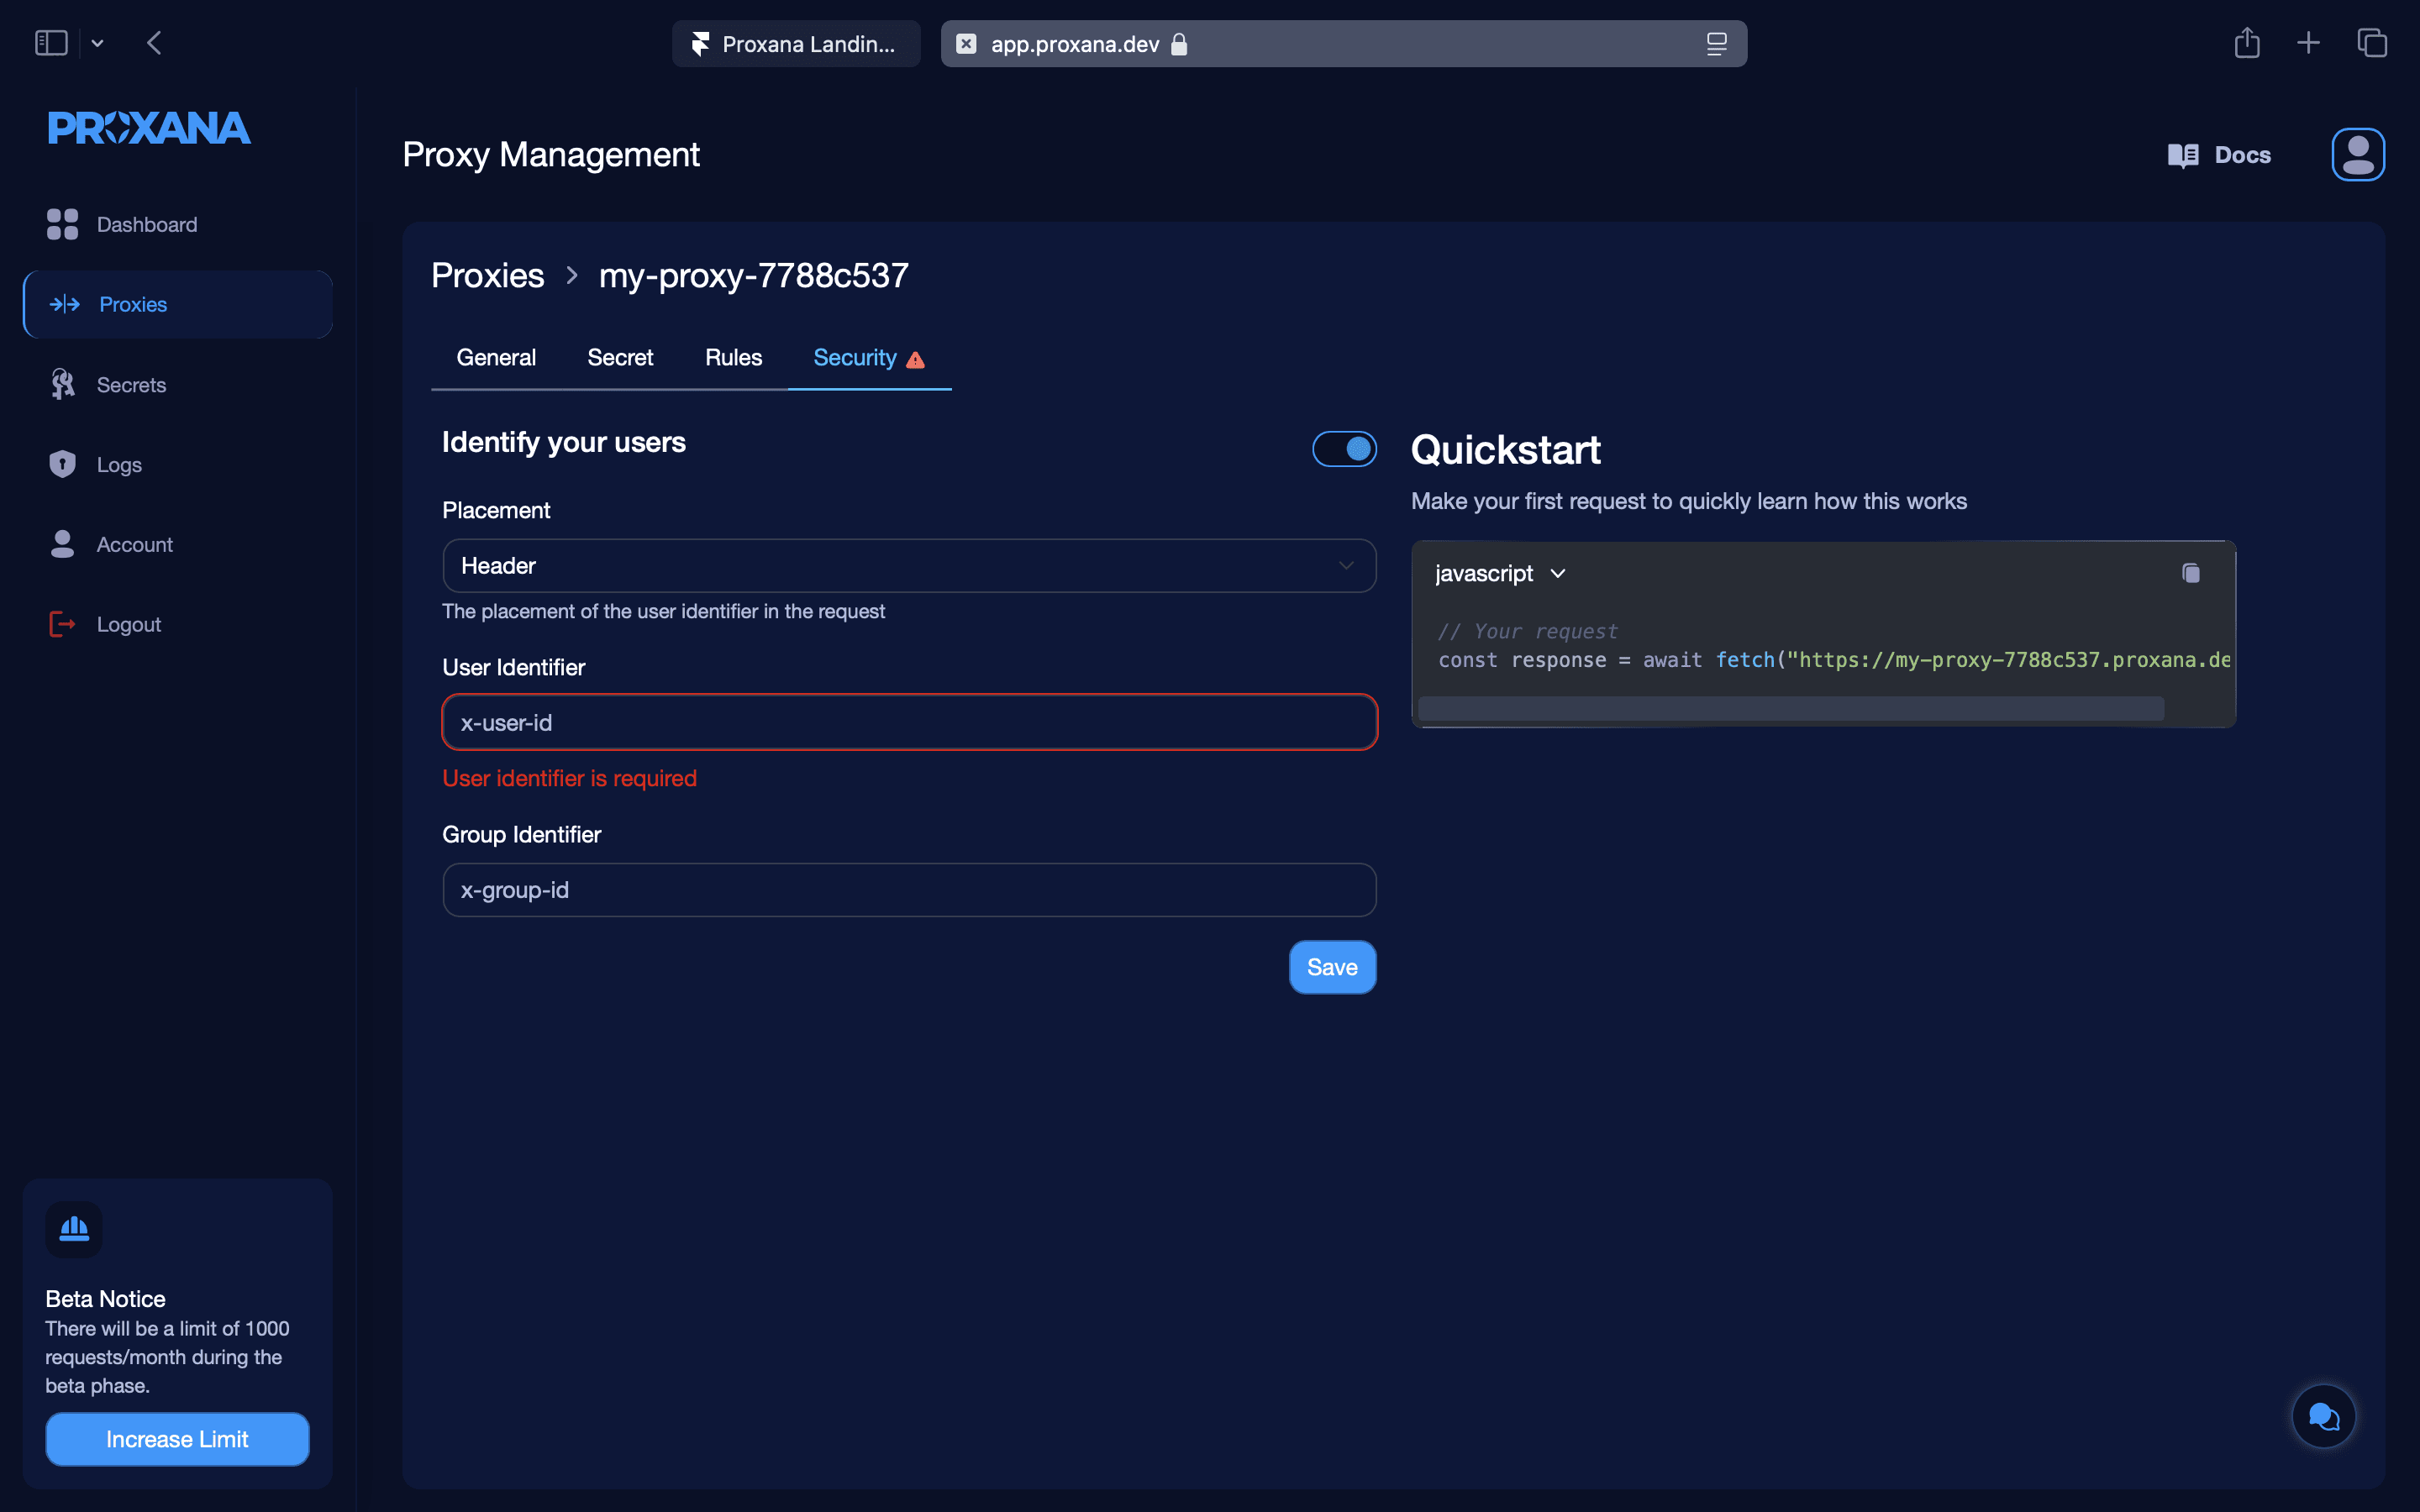Image resolution: width=2420 pixels, height=1512 pixels.
Task: Click the Account person icon
Action: click(x=62, y=544)
